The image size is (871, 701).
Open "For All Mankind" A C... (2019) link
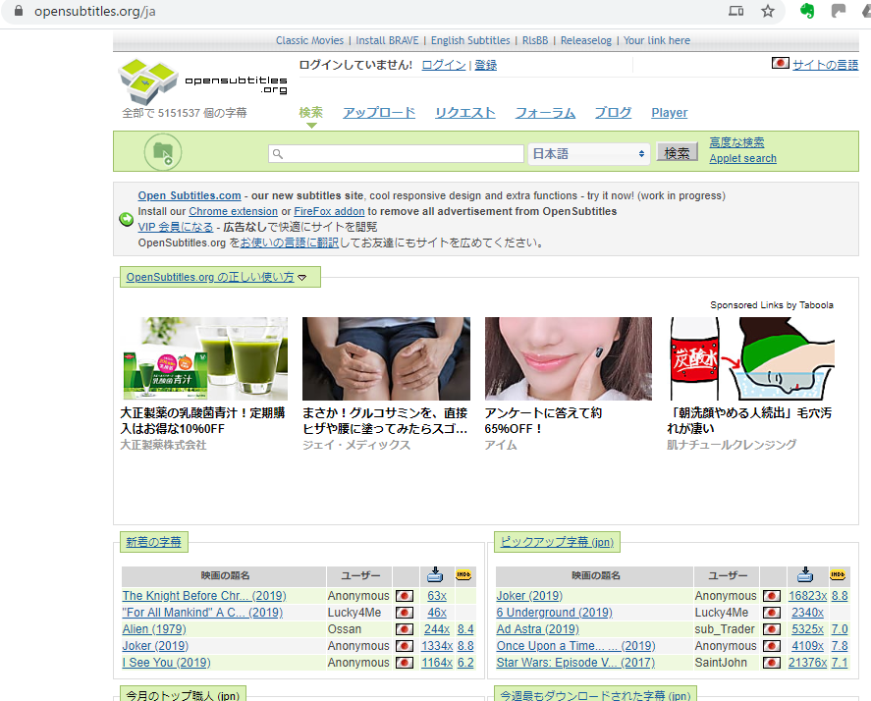click(x=202, y=612)
